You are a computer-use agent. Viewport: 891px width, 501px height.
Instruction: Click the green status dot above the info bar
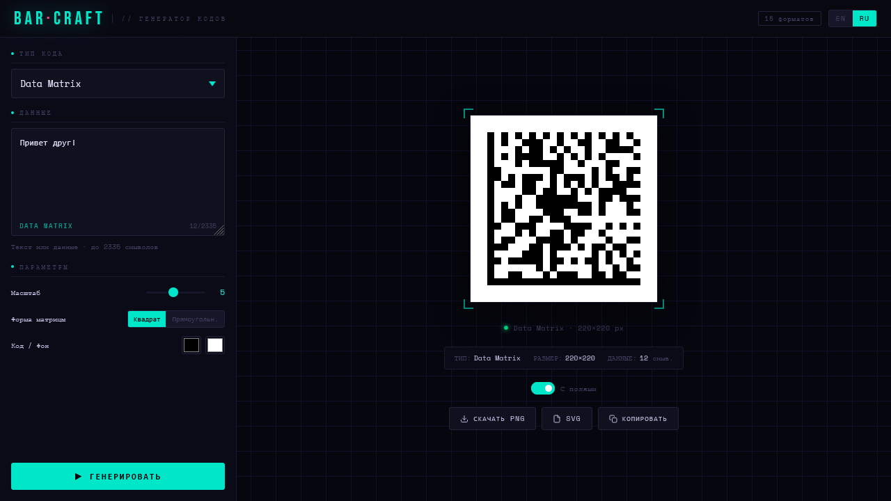pos(506,328)
